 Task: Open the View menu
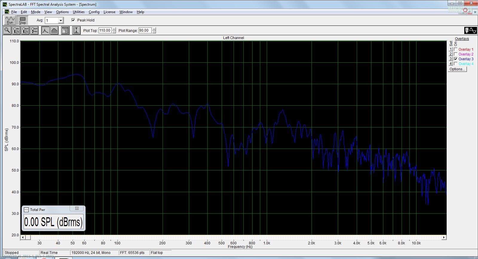click(48, 12)
